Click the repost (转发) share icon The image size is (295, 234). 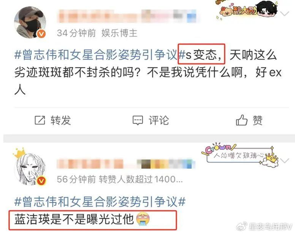[40, 120]
